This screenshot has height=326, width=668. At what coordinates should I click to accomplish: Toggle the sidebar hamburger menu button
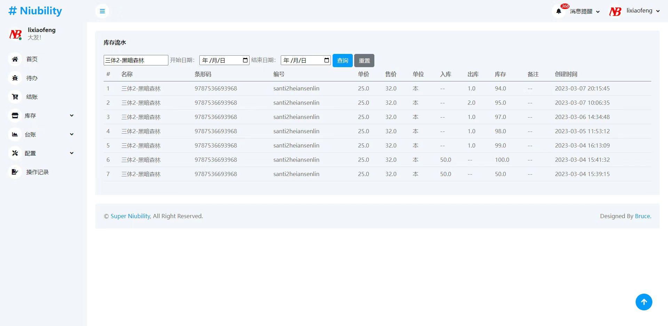[x=102, y=11]
